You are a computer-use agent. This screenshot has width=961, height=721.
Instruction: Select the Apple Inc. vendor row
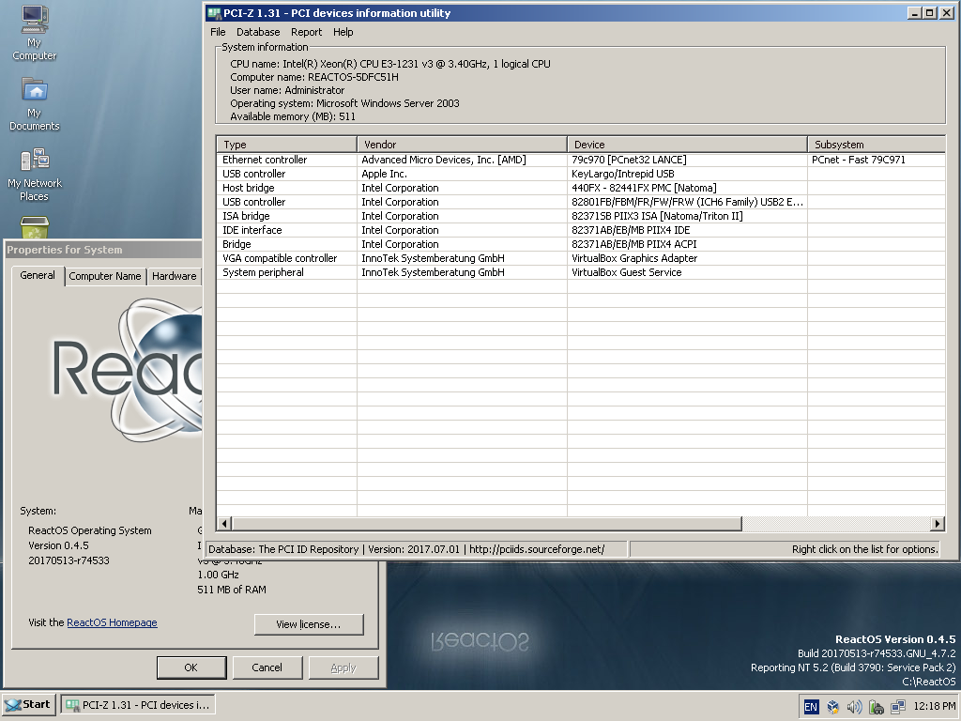pos(580,174)
